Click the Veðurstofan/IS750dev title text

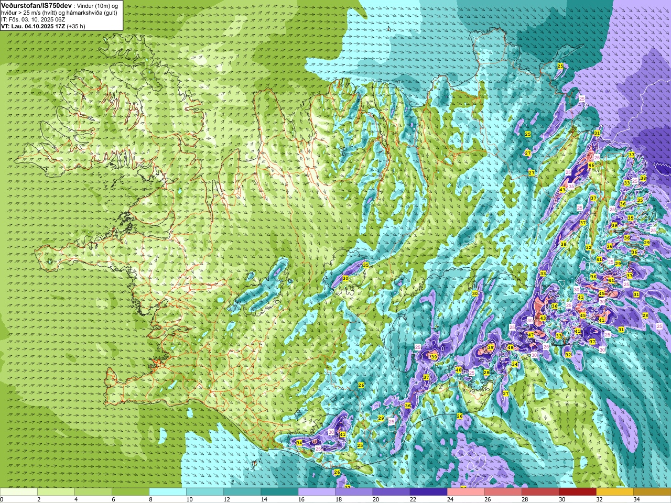[36, 5]
